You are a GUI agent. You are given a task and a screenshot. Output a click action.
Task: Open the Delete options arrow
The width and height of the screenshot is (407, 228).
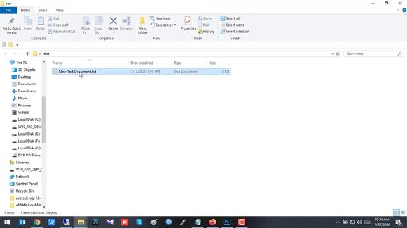point(113,32)
